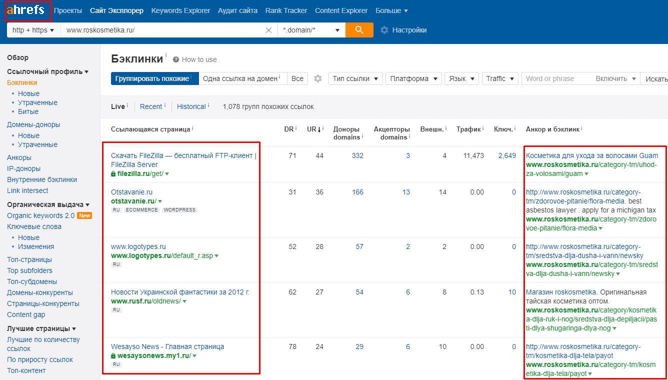
Task: Open Rank Tracker in top navigation
Action: click(286, 10)
